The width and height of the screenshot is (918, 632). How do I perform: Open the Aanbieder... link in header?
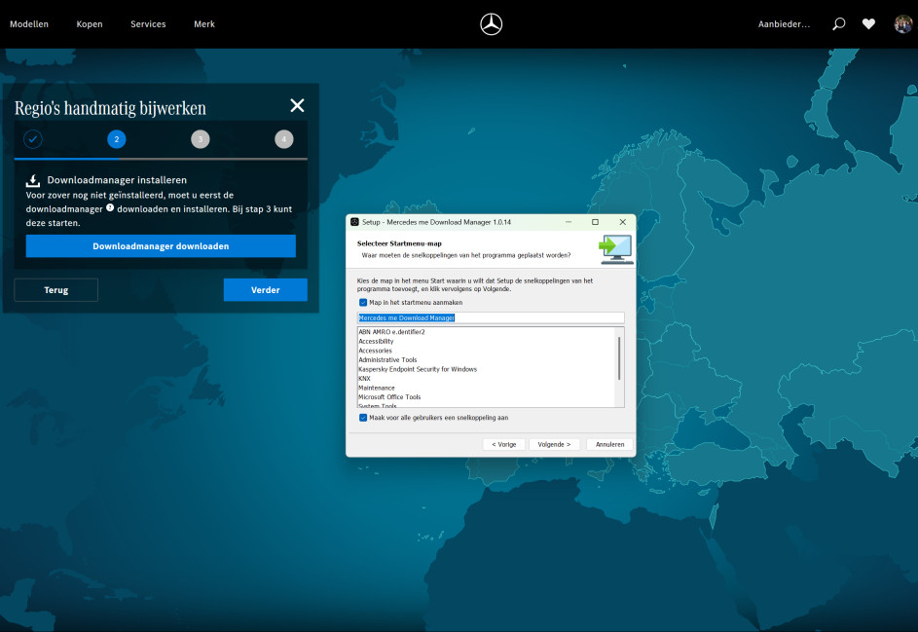point(784,24)
